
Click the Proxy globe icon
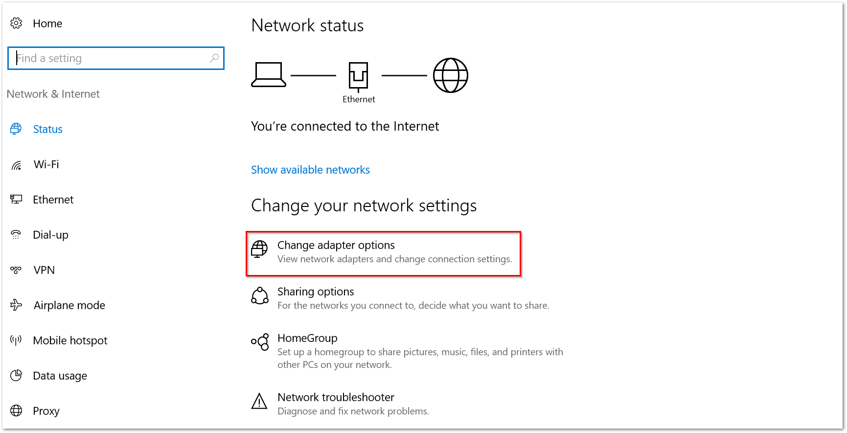[16, 410]
